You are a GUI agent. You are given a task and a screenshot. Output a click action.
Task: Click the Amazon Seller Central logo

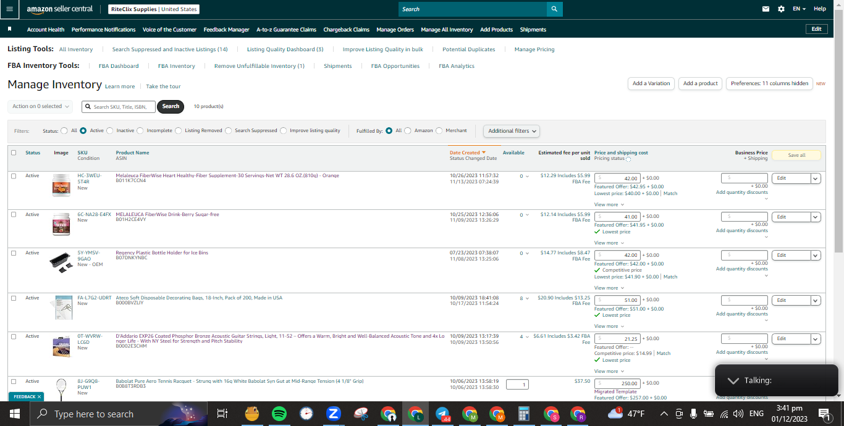(x=59, y=9)
